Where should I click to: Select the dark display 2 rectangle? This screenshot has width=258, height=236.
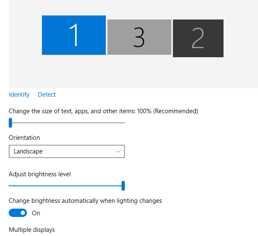click(x=198, y=38)
